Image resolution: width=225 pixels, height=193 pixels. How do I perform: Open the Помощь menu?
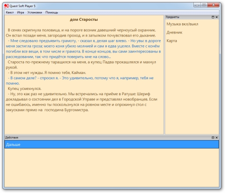52,12
